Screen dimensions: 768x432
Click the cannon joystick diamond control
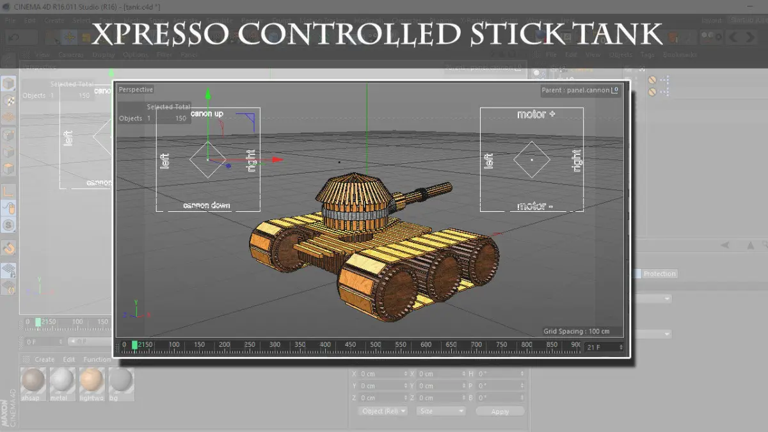point(208,160)
